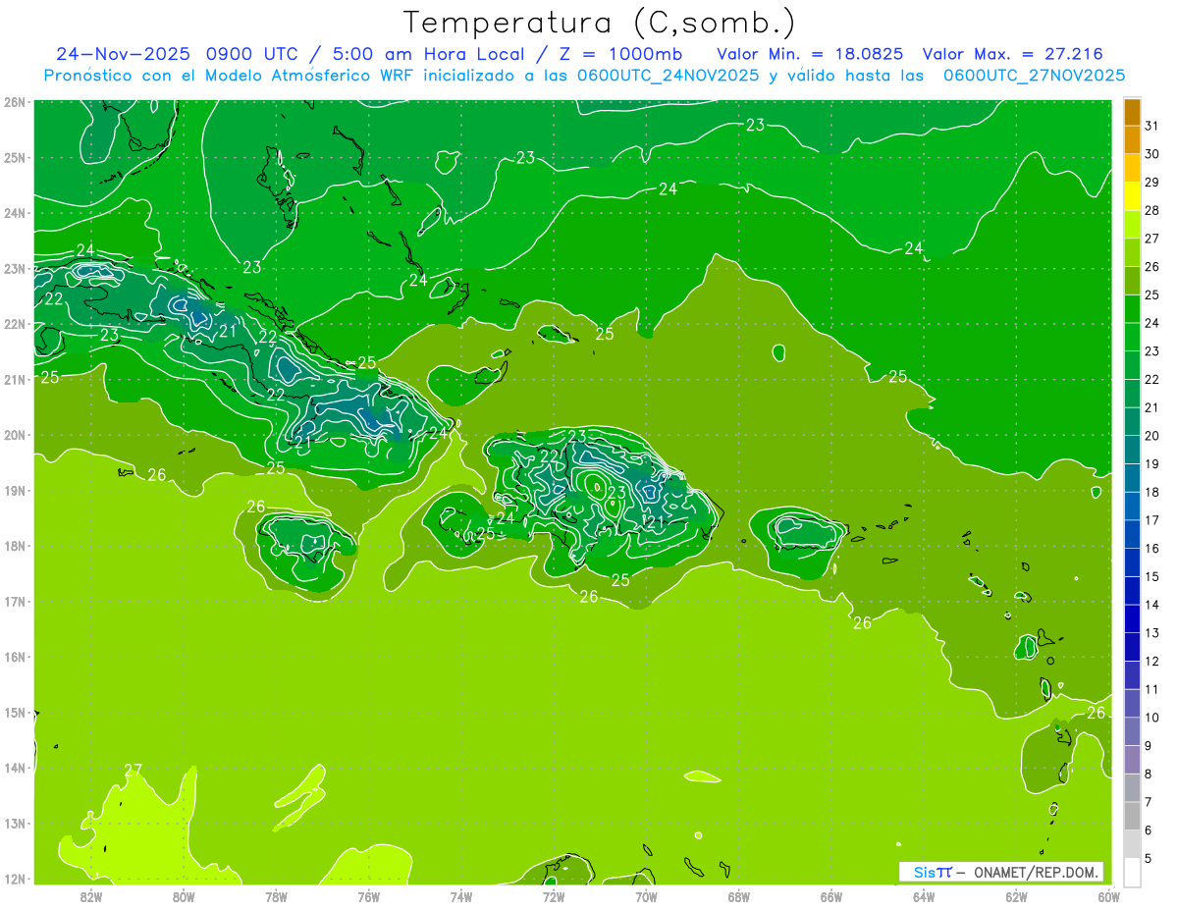Click 'Modelo Atmosferico WRF' in the subtitle
Viewport: 1178px width, 910px height.
pos(310,76)
